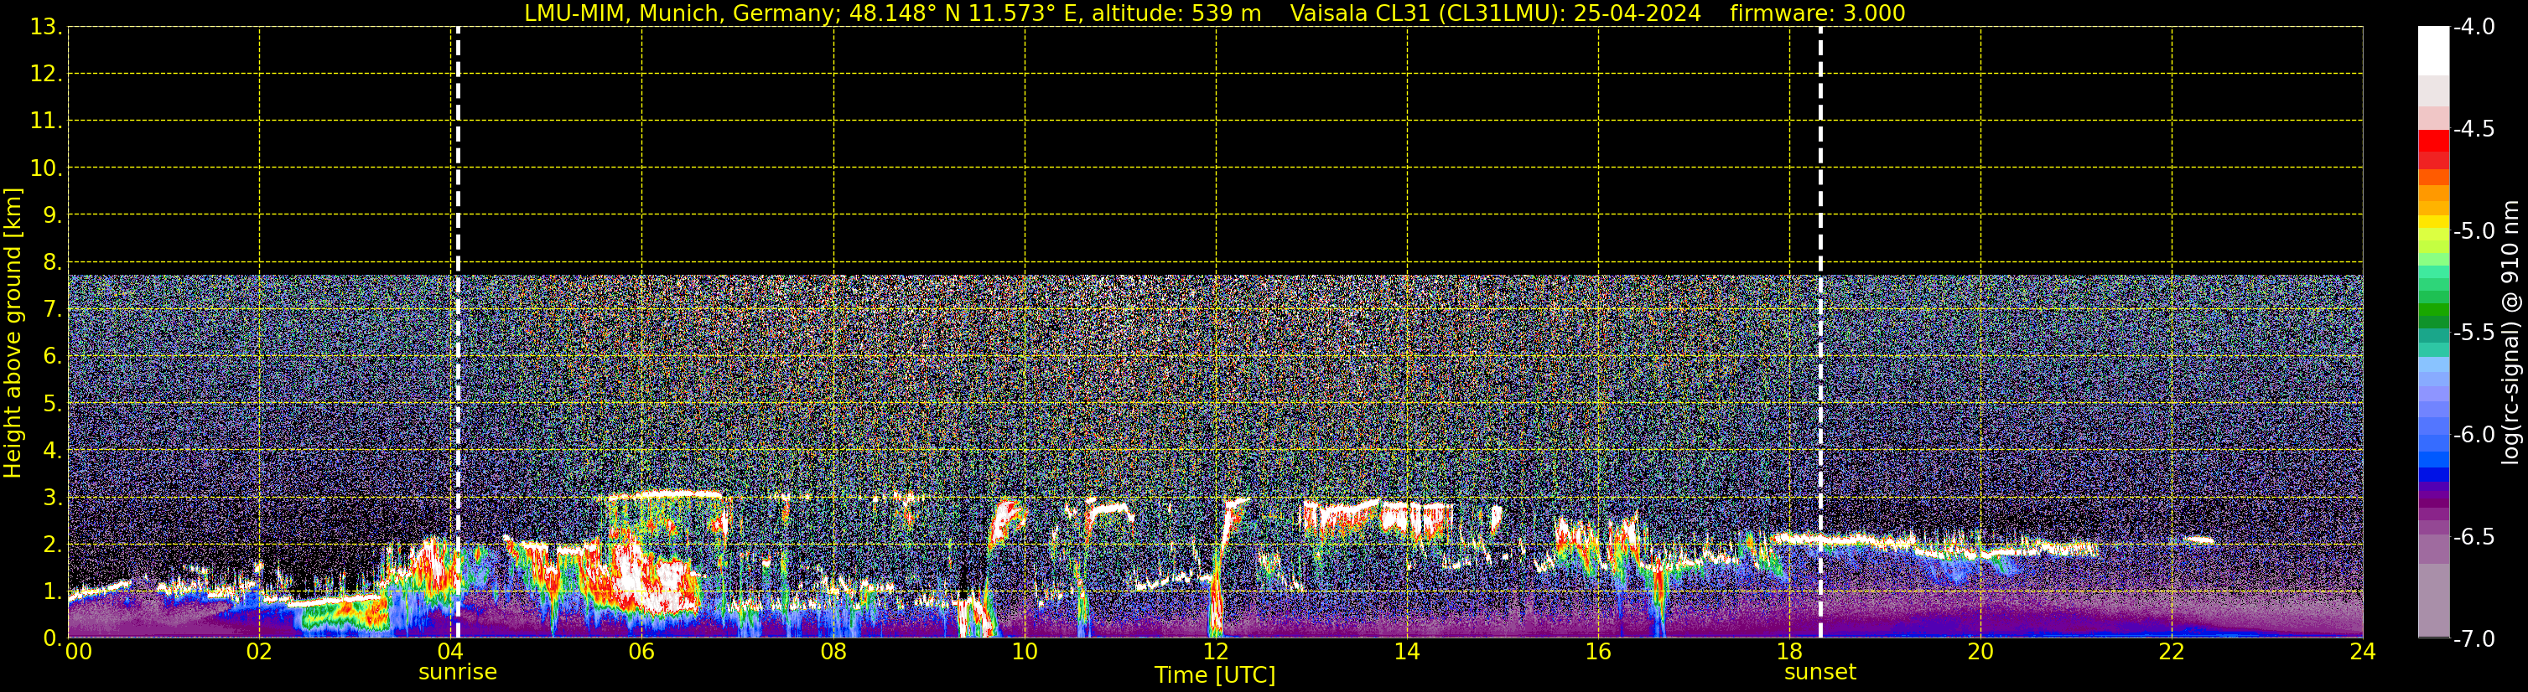The width and height of the screenshot is (2528, 692).
Task: Click the 'sunrise' label below the time axis
Action: (457, 673)
